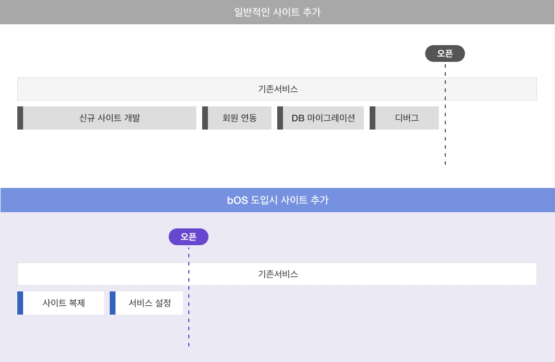Click the upper 기존서비스 dashed bar
This screenshot has width=555, height=362.
click(277, 89)
